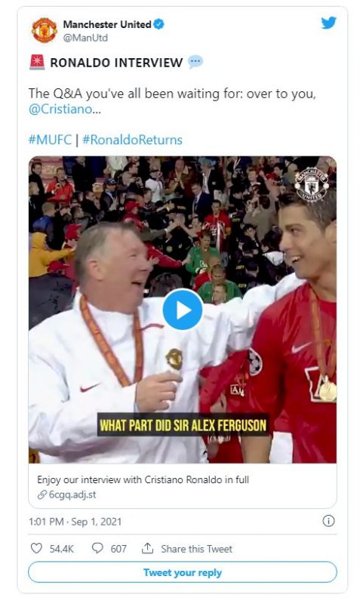Click the share upload icon
This screenshot has height=604, width=360.
pos(147,548)
